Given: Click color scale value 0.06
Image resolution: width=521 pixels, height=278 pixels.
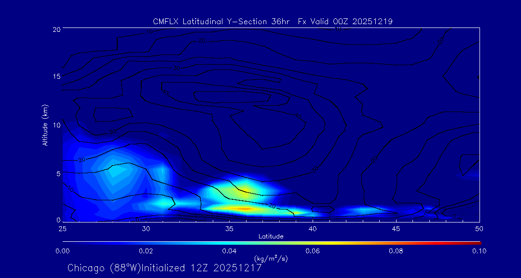Looking at the screenshot, I should (x=313, y=251).
